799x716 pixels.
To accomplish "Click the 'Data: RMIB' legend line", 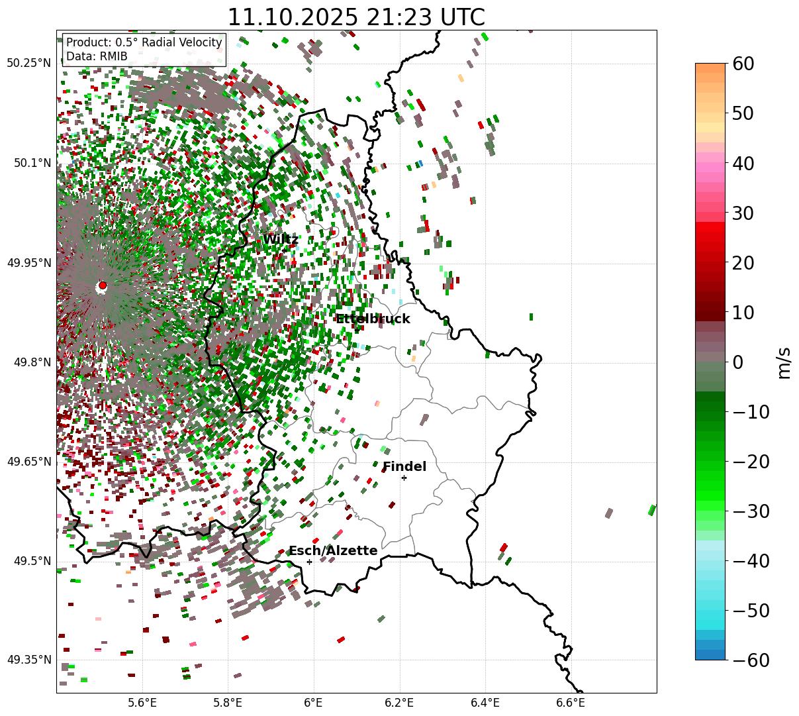I will coord(97,56).
